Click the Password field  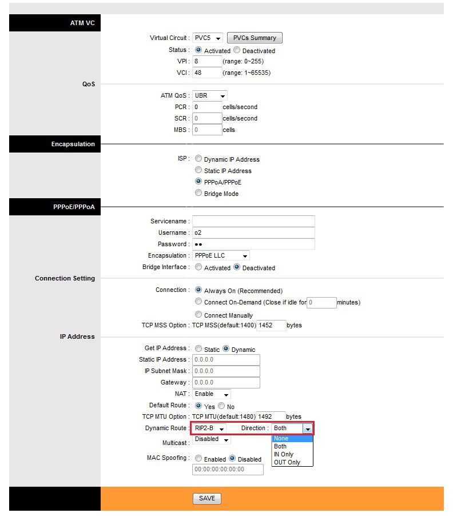tap(253, 245)
